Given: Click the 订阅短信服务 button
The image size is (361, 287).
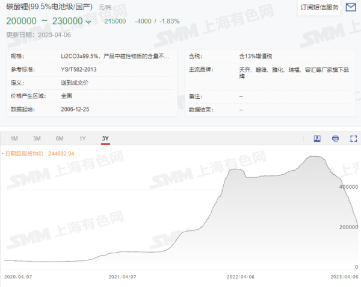Looking at the screenshot, I should point(319,7).
